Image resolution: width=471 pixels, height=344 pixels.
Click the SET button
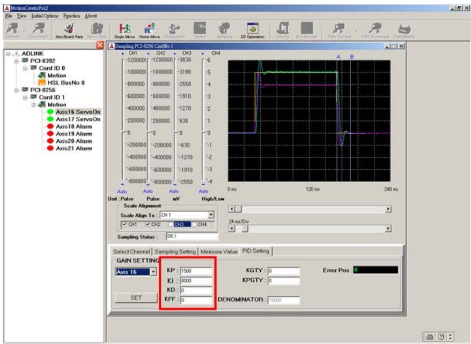[x=136, y=298]
